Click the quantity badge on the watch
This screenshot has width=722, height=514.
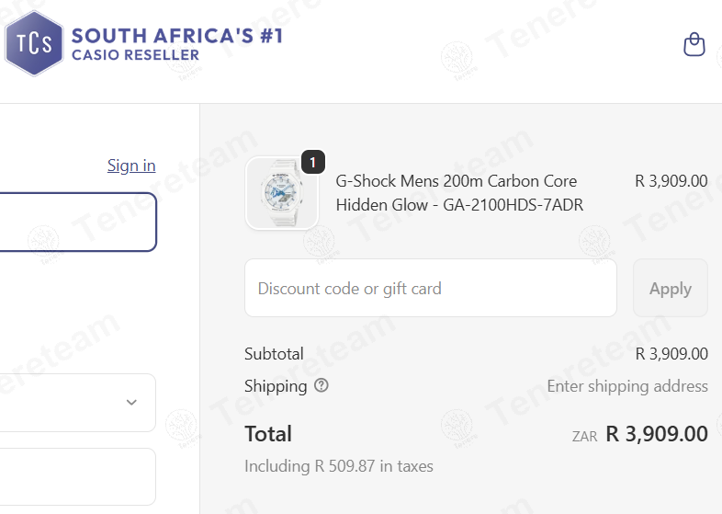[x=312, y=163]
